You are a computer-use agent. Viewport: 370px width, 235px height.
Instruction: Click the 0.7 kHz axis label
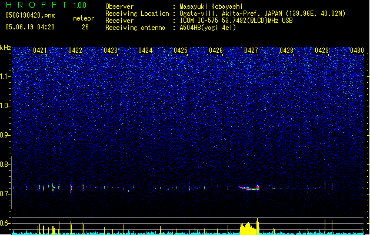click(x=5, y=194)
